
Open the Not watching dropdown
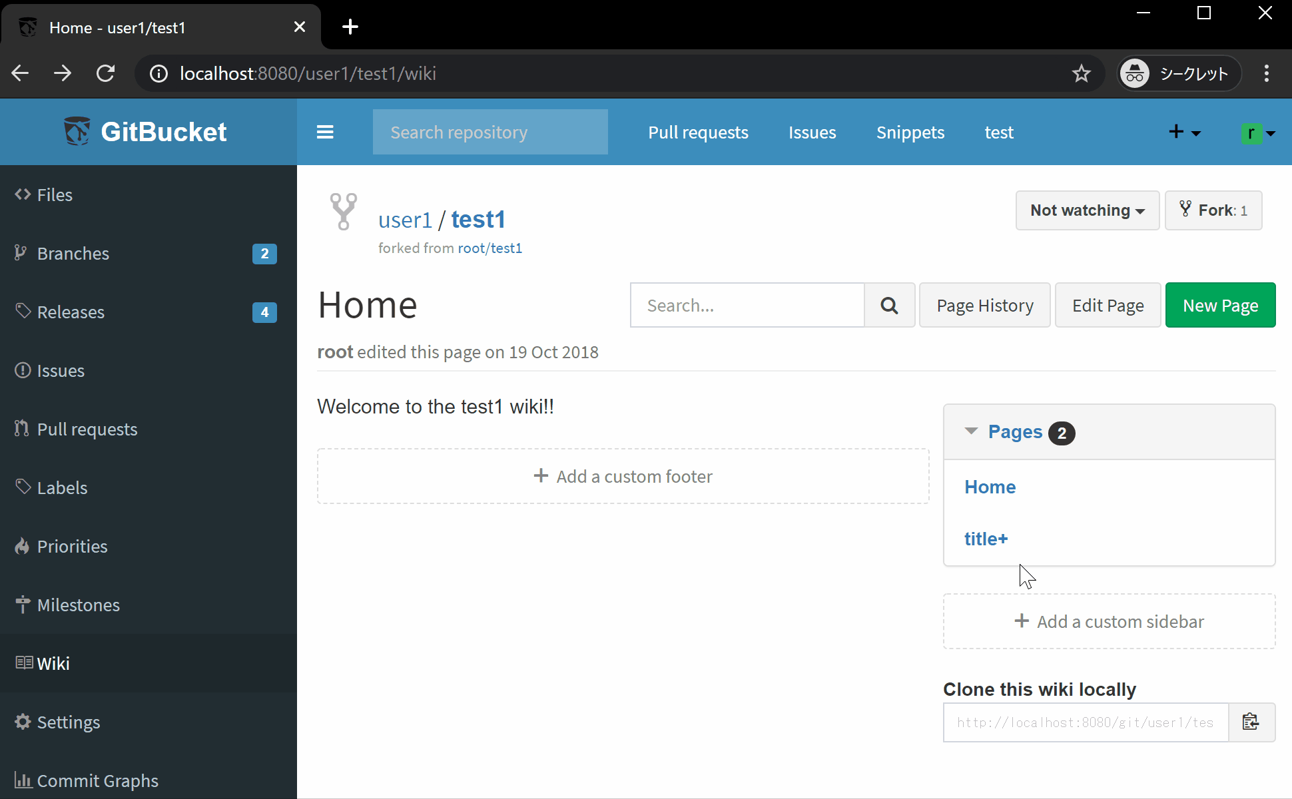point(1086,210)
